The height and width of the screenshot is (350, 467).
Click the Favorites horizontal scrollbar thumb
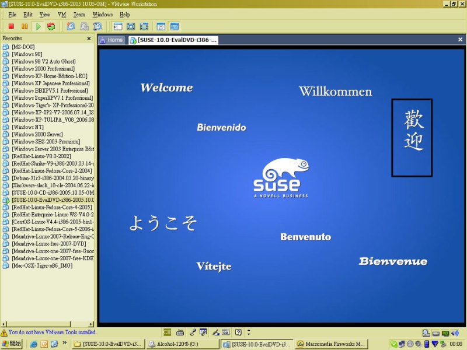39,324
